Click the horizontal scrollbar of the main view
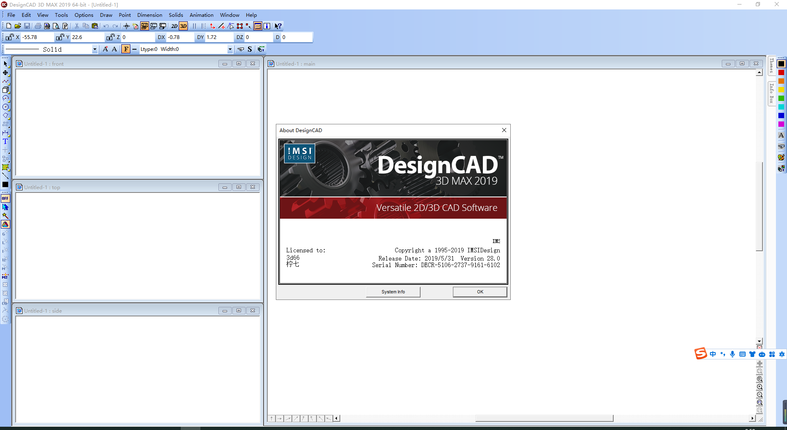The image size is (787, 430). tap(544, 419)
